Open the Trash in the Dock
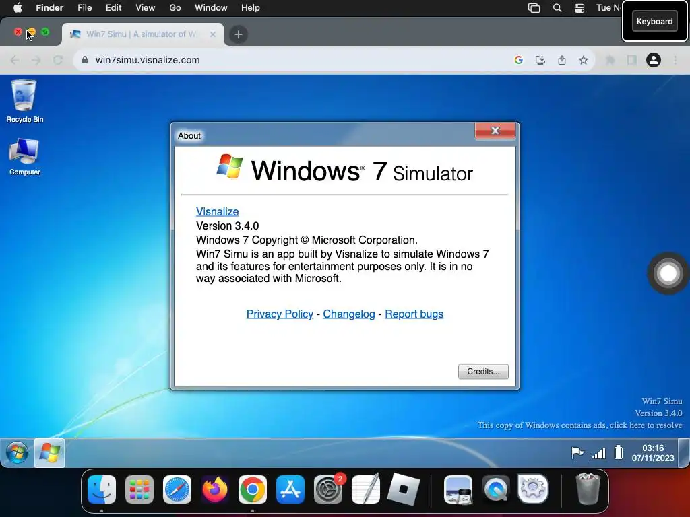The width and height of the screenshot is (690, 517). (x=588, y=489)
